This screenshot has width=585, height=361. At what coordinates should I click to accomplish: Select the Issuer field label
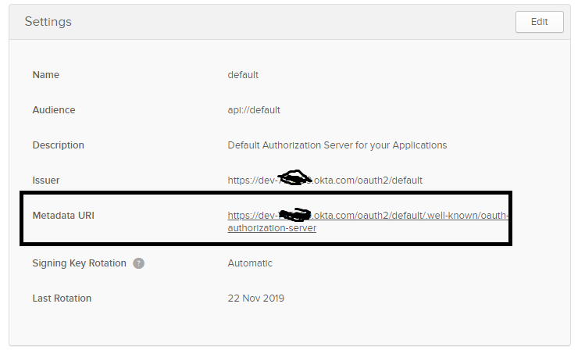[45, 180]
